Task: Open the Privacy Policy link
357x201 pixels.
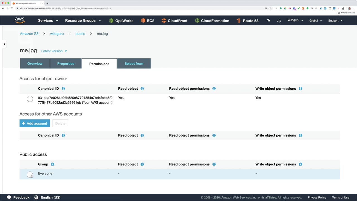Action: click(317, 197)
